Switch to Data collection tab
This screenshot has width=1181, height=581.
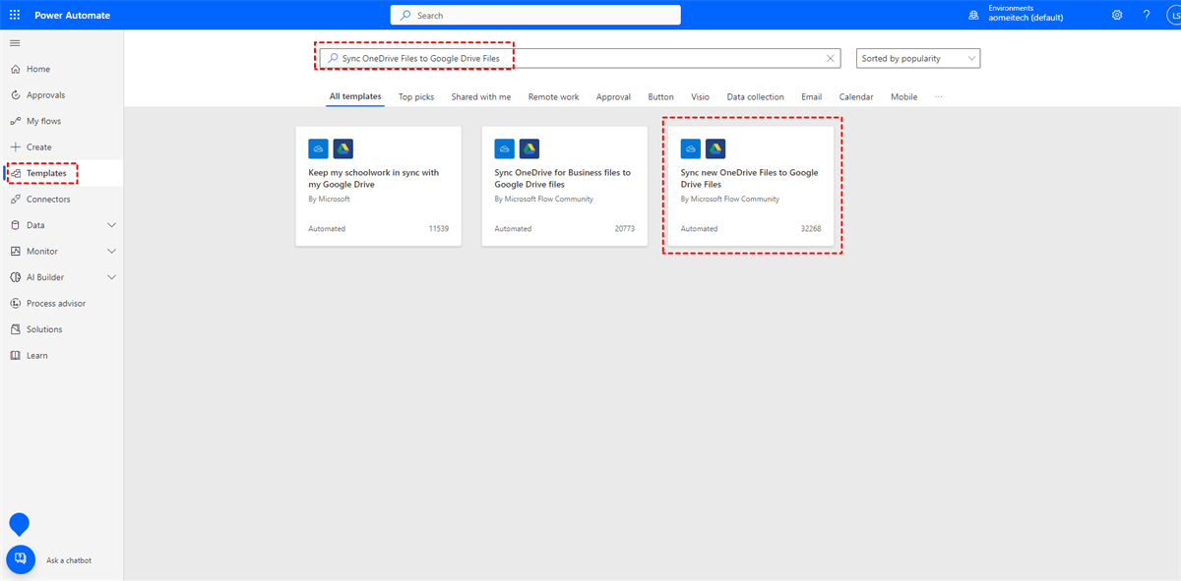pos(756,96)
